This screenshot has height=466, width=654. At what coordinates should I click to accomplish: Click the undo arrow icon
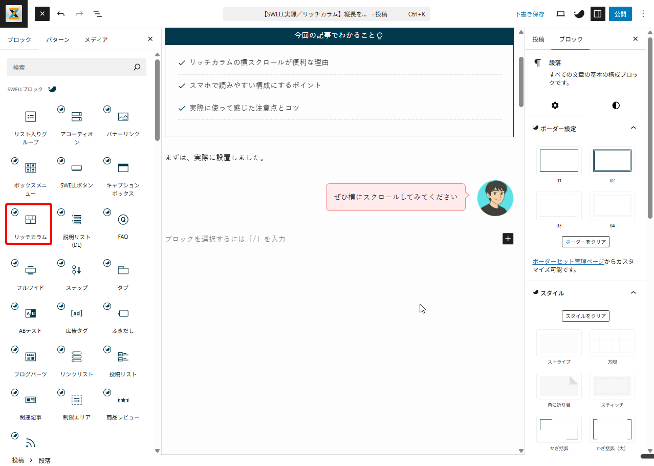(61, 14)
